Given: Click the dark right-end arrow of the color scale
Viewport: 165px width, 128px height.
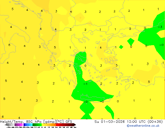Looking at the screenshot, I should point(75,125).
